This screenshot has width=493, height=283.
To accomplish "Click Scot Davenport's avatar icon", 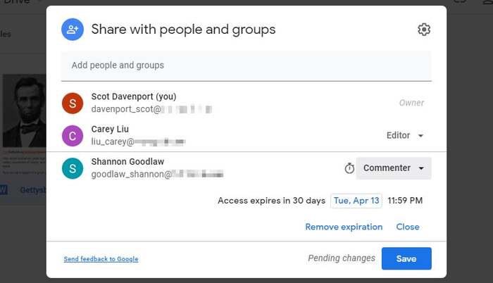I will [73, 103].
